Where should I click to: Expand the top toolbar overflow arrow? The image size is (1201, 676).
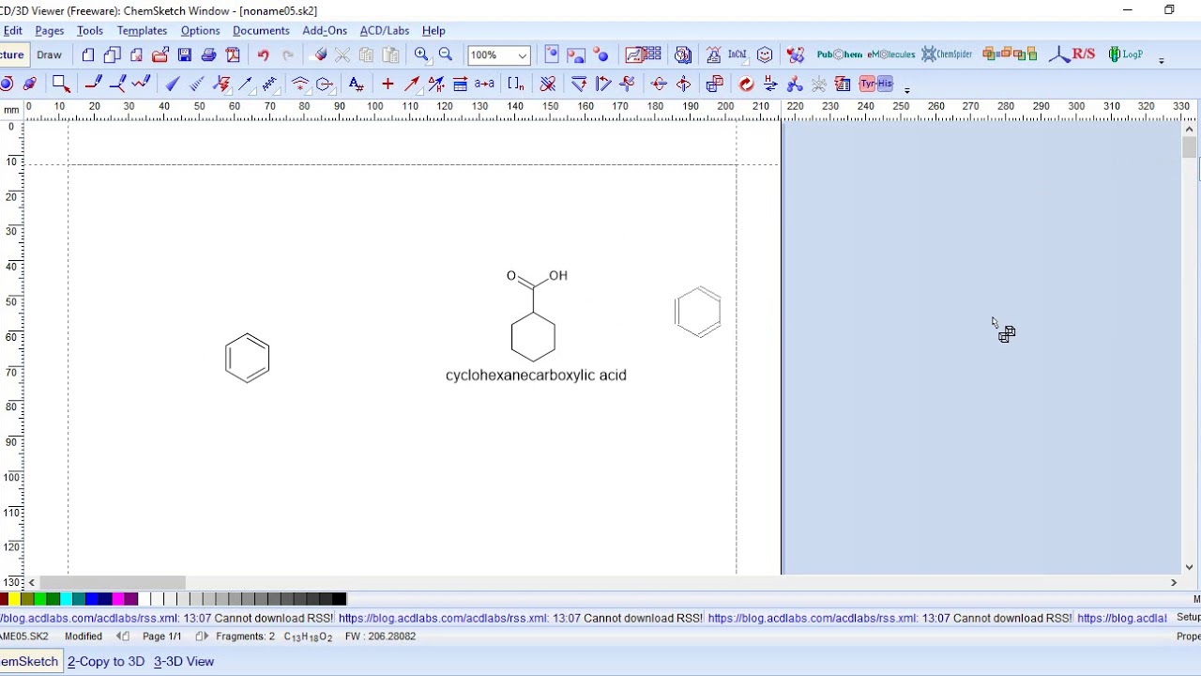click(x=1162, y=60)
